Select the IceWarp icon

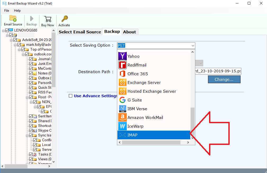(123, 126)
